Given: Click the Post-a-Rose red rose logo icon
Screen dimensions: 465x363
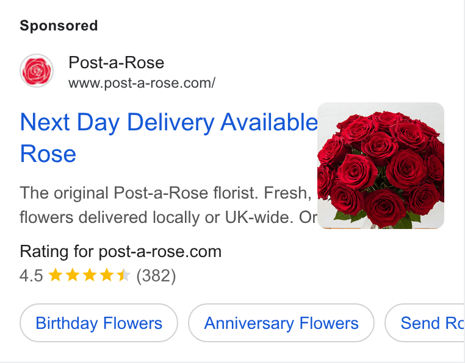Looking at the screenshot, I should 37,71.
